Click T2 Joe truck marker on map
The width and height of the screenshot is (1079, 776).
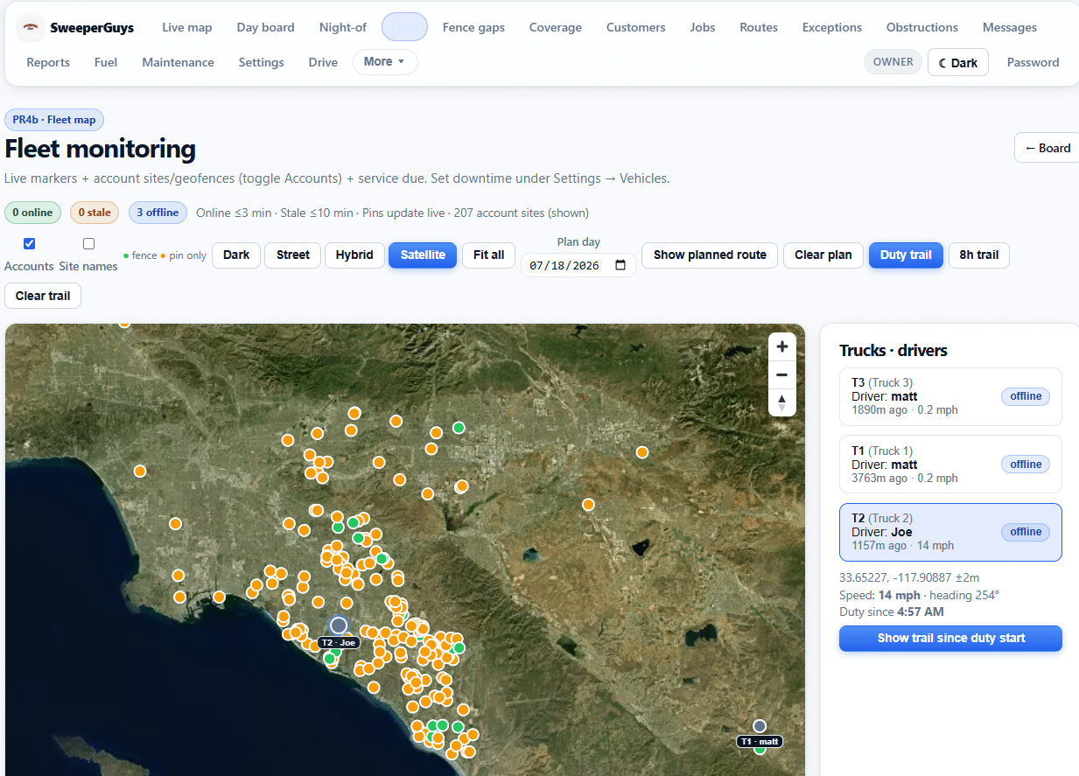coord(339,626)
